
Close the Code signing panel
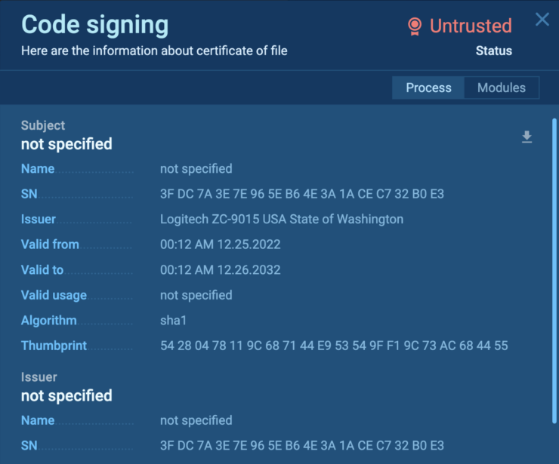[x=542, y=20]
